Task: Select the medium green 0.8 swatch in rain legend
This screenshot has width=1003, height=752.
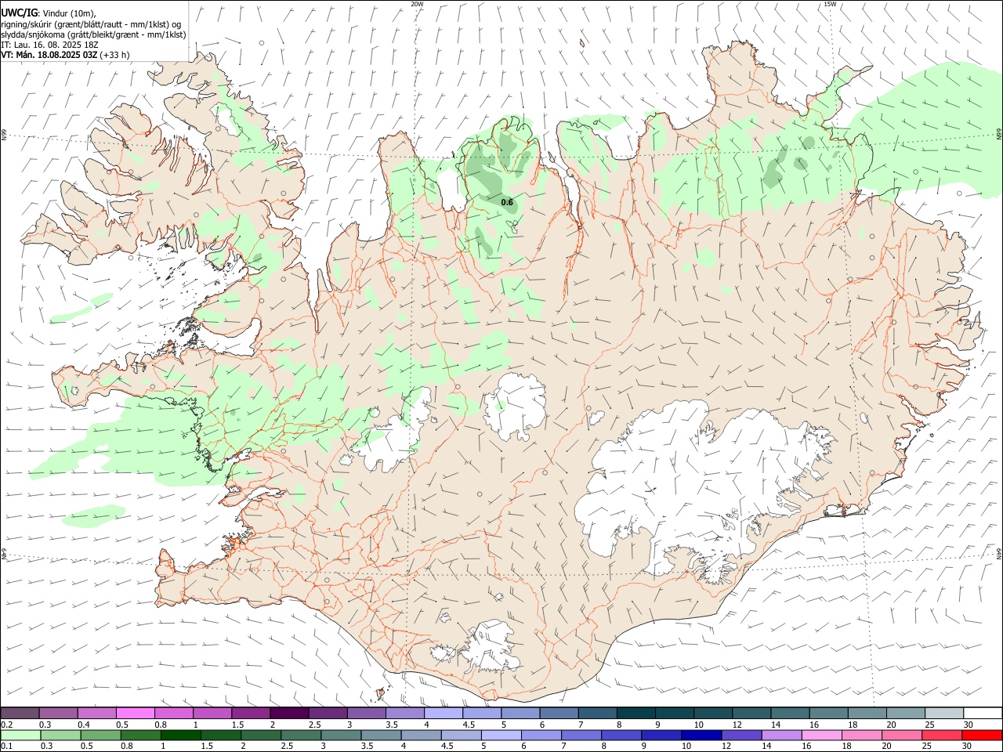Action: click(x=141, y=736)
